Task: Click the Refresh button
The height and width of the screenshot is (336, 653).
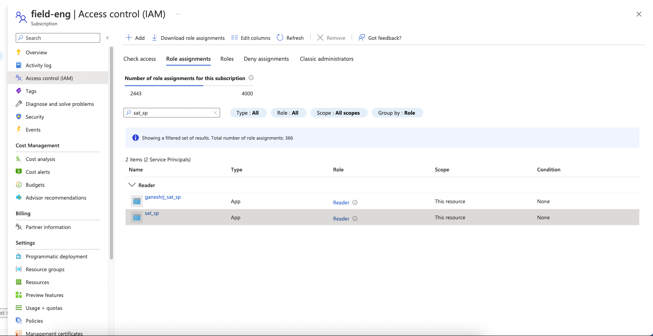Action: pyautogui.click(x=290, y=38)
